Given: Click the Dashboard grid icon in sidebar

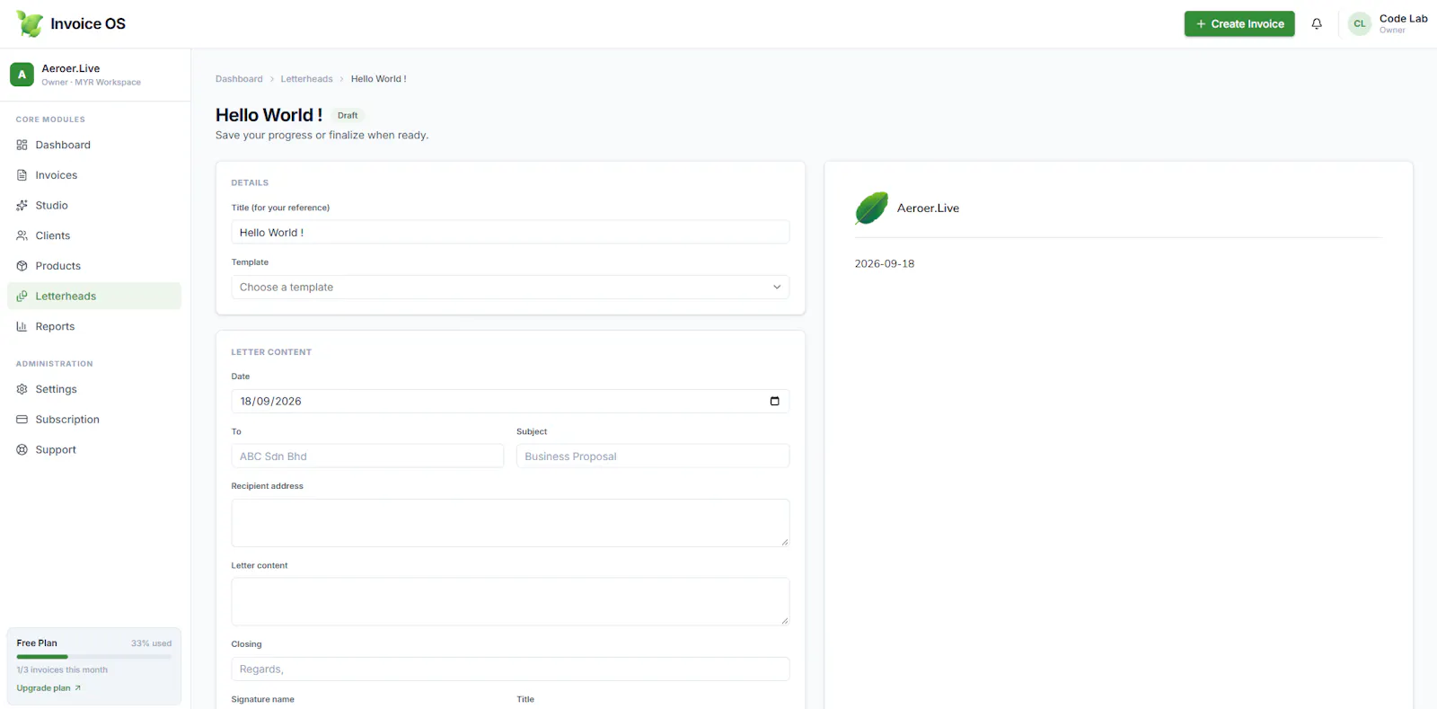Looking at the screenshot, I should [x=22, y=145].
